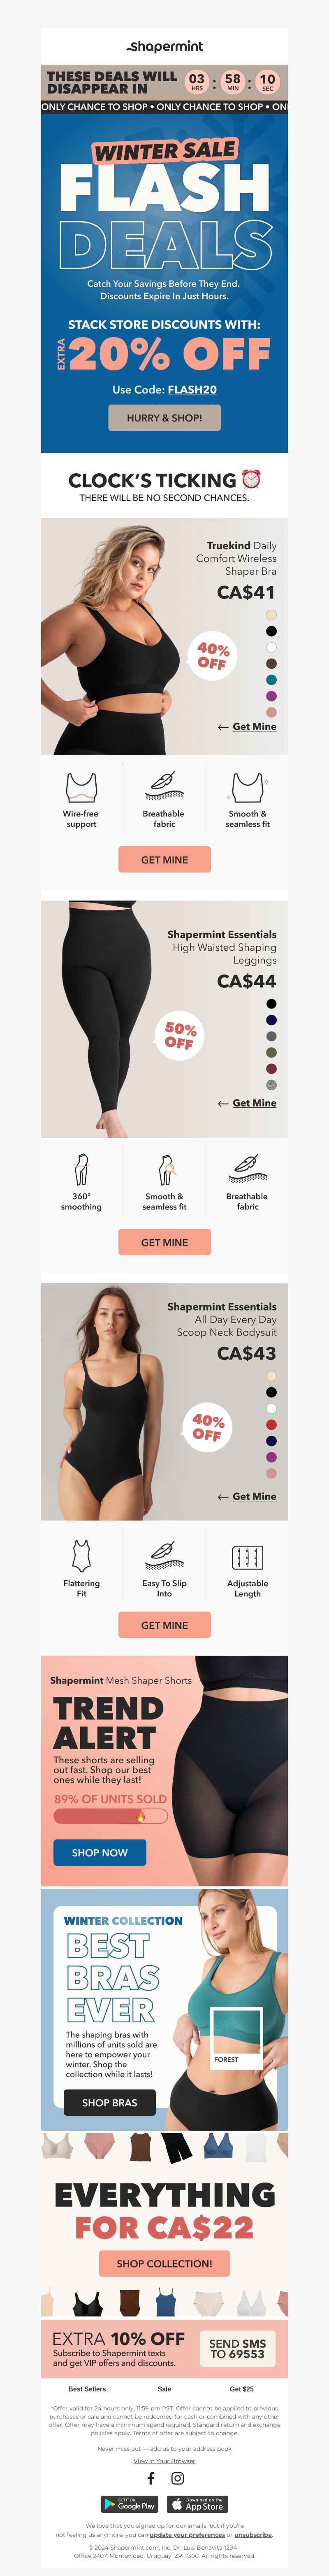This screenshot has height=2576, width=329.
Task: Open the Sale footer menu item
Action: (164, 2388)
